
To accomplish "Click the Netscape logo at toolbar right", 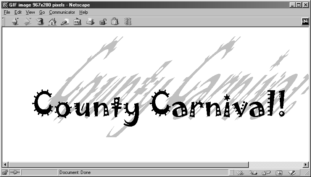I will click(305, 21).
